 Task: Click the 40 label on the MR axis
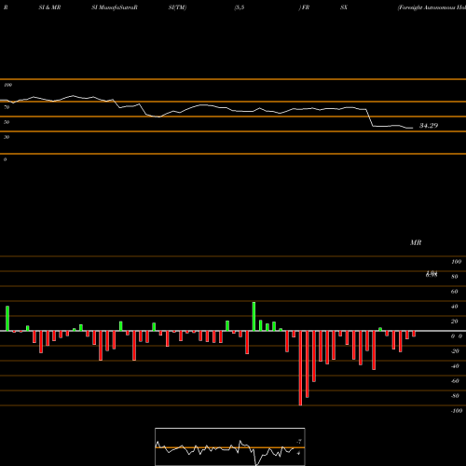(x=455, y=307)
